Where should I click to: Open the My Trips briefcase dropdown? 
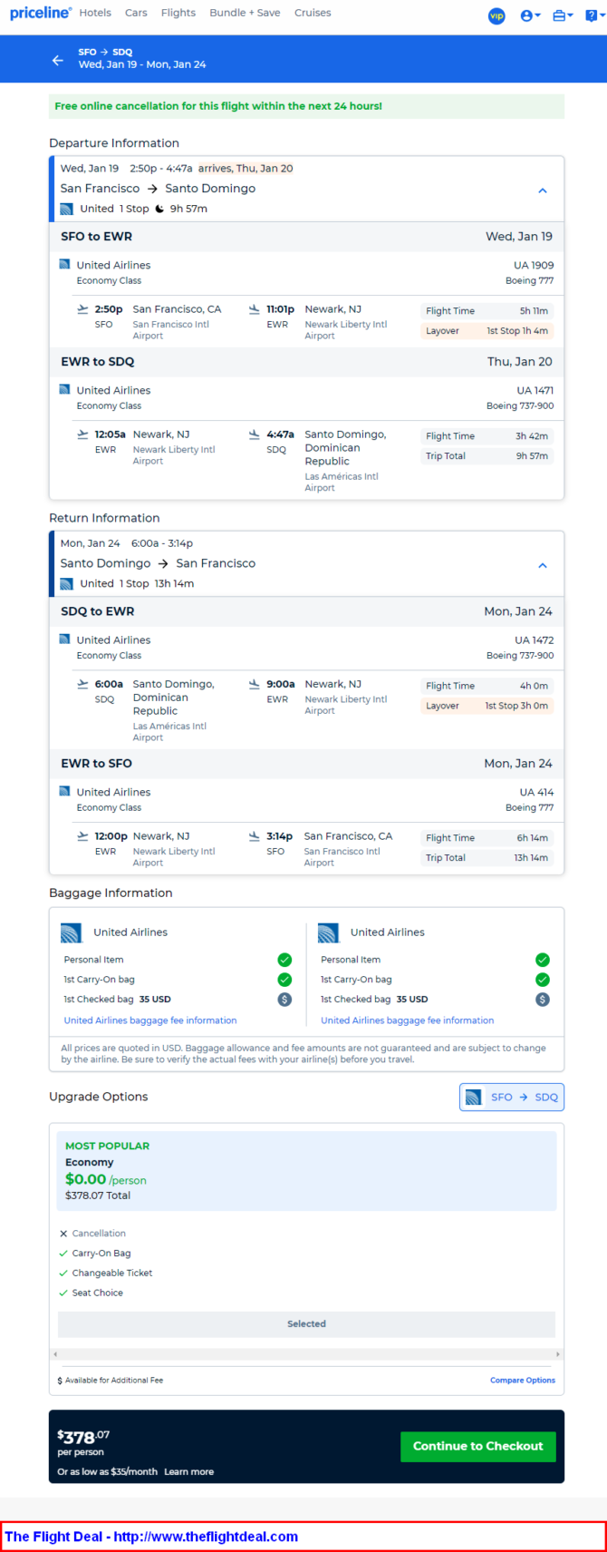(x=563, y=15)
